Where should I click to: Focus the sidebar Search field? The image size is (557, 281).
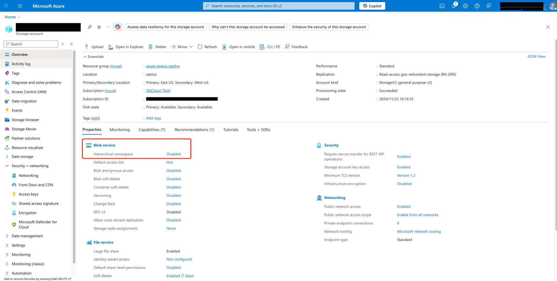point(31,44)
